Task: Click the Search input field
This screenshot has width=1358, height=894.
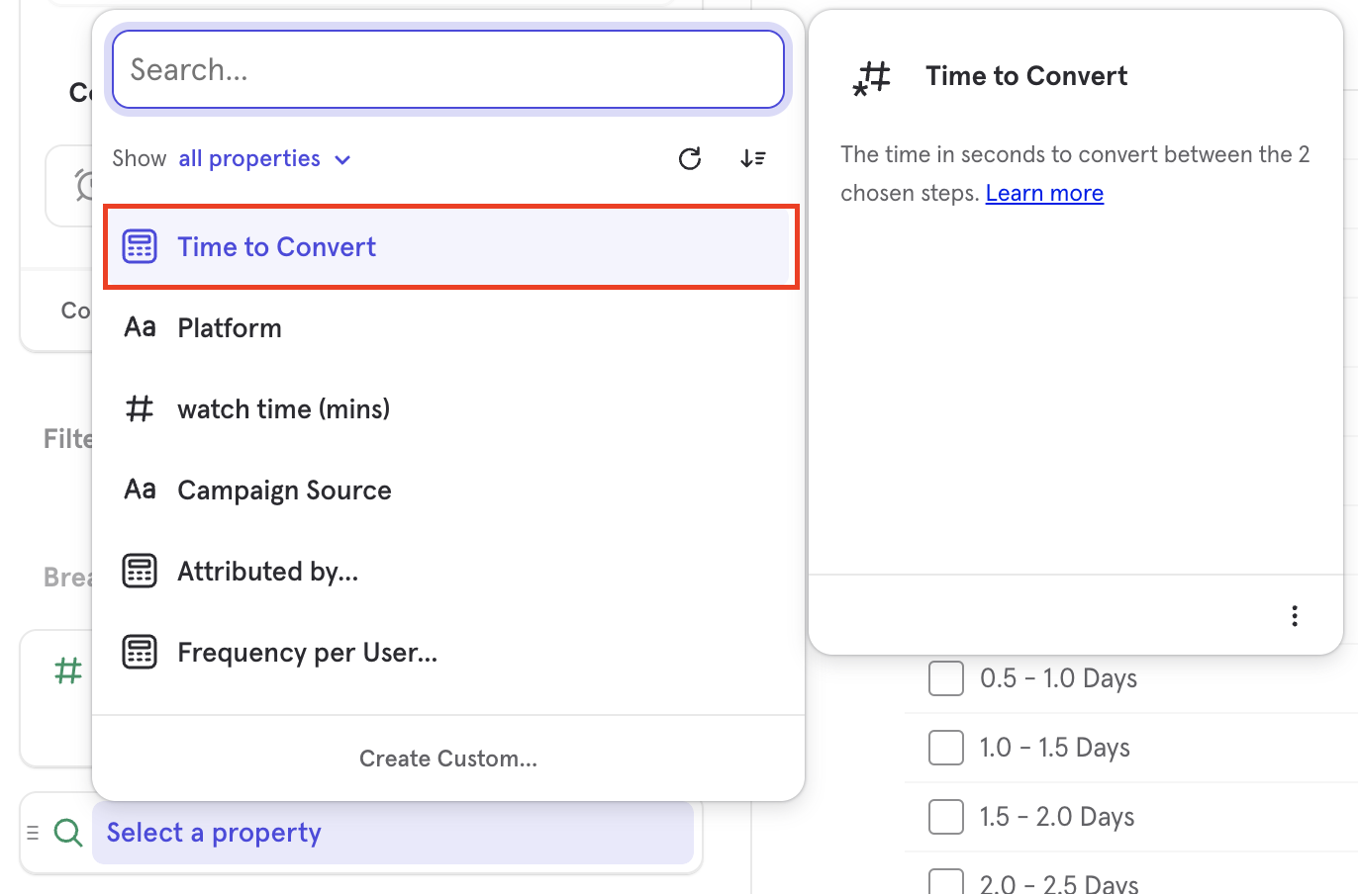Action: click(447, 69)
